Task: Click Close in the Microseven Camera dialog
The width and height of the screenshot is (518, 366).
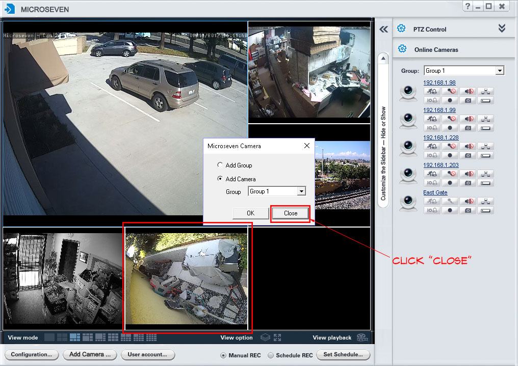Action: point(291,213)
